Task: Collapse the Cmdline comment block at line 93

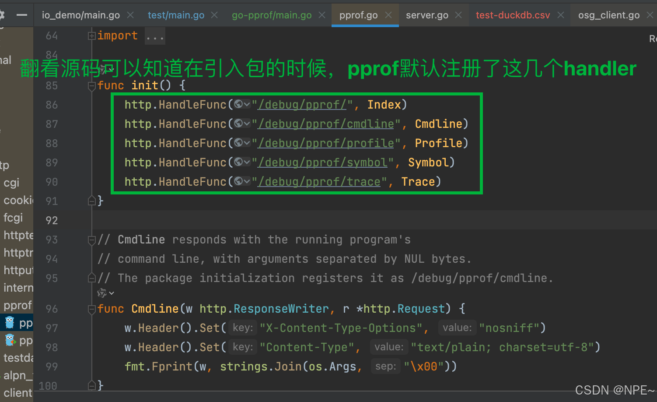Action: click(92, 240)
